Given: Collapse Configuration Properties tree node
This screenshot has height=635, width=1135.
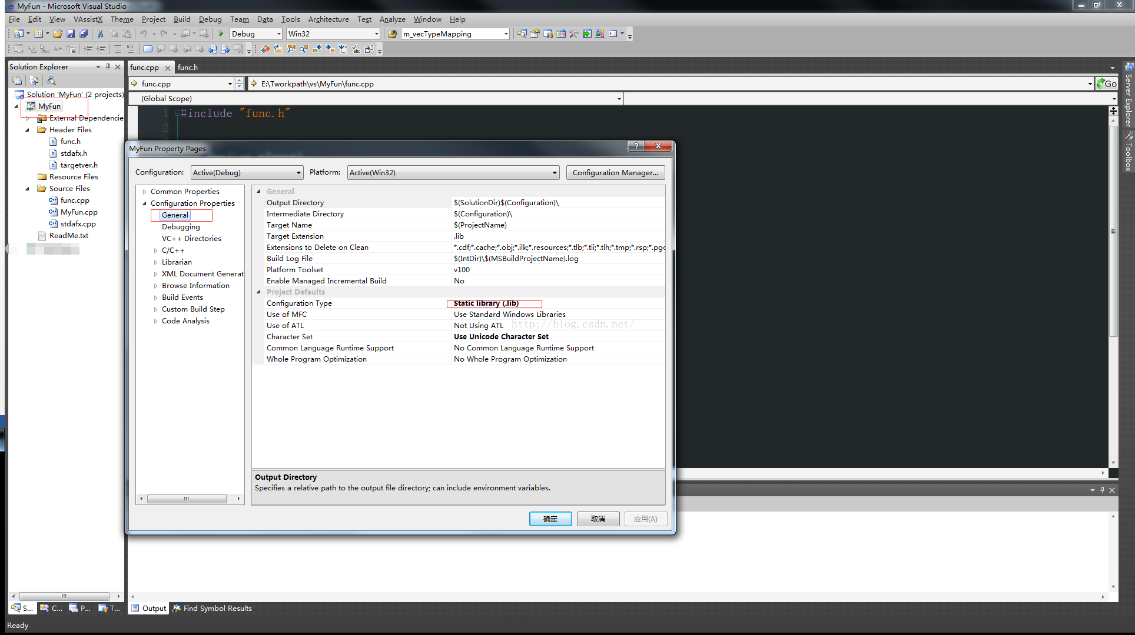Looking at the screenshot, I should click(144, 203).
